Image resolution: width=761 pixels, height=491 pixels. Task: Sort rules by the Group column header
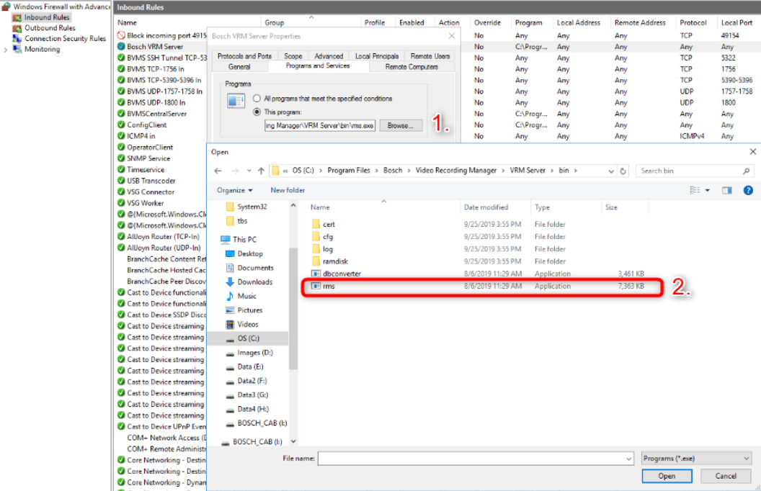coord(275,23)
